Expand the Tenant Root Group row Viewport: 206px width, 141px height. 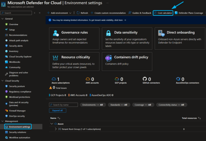pos(56,129)
